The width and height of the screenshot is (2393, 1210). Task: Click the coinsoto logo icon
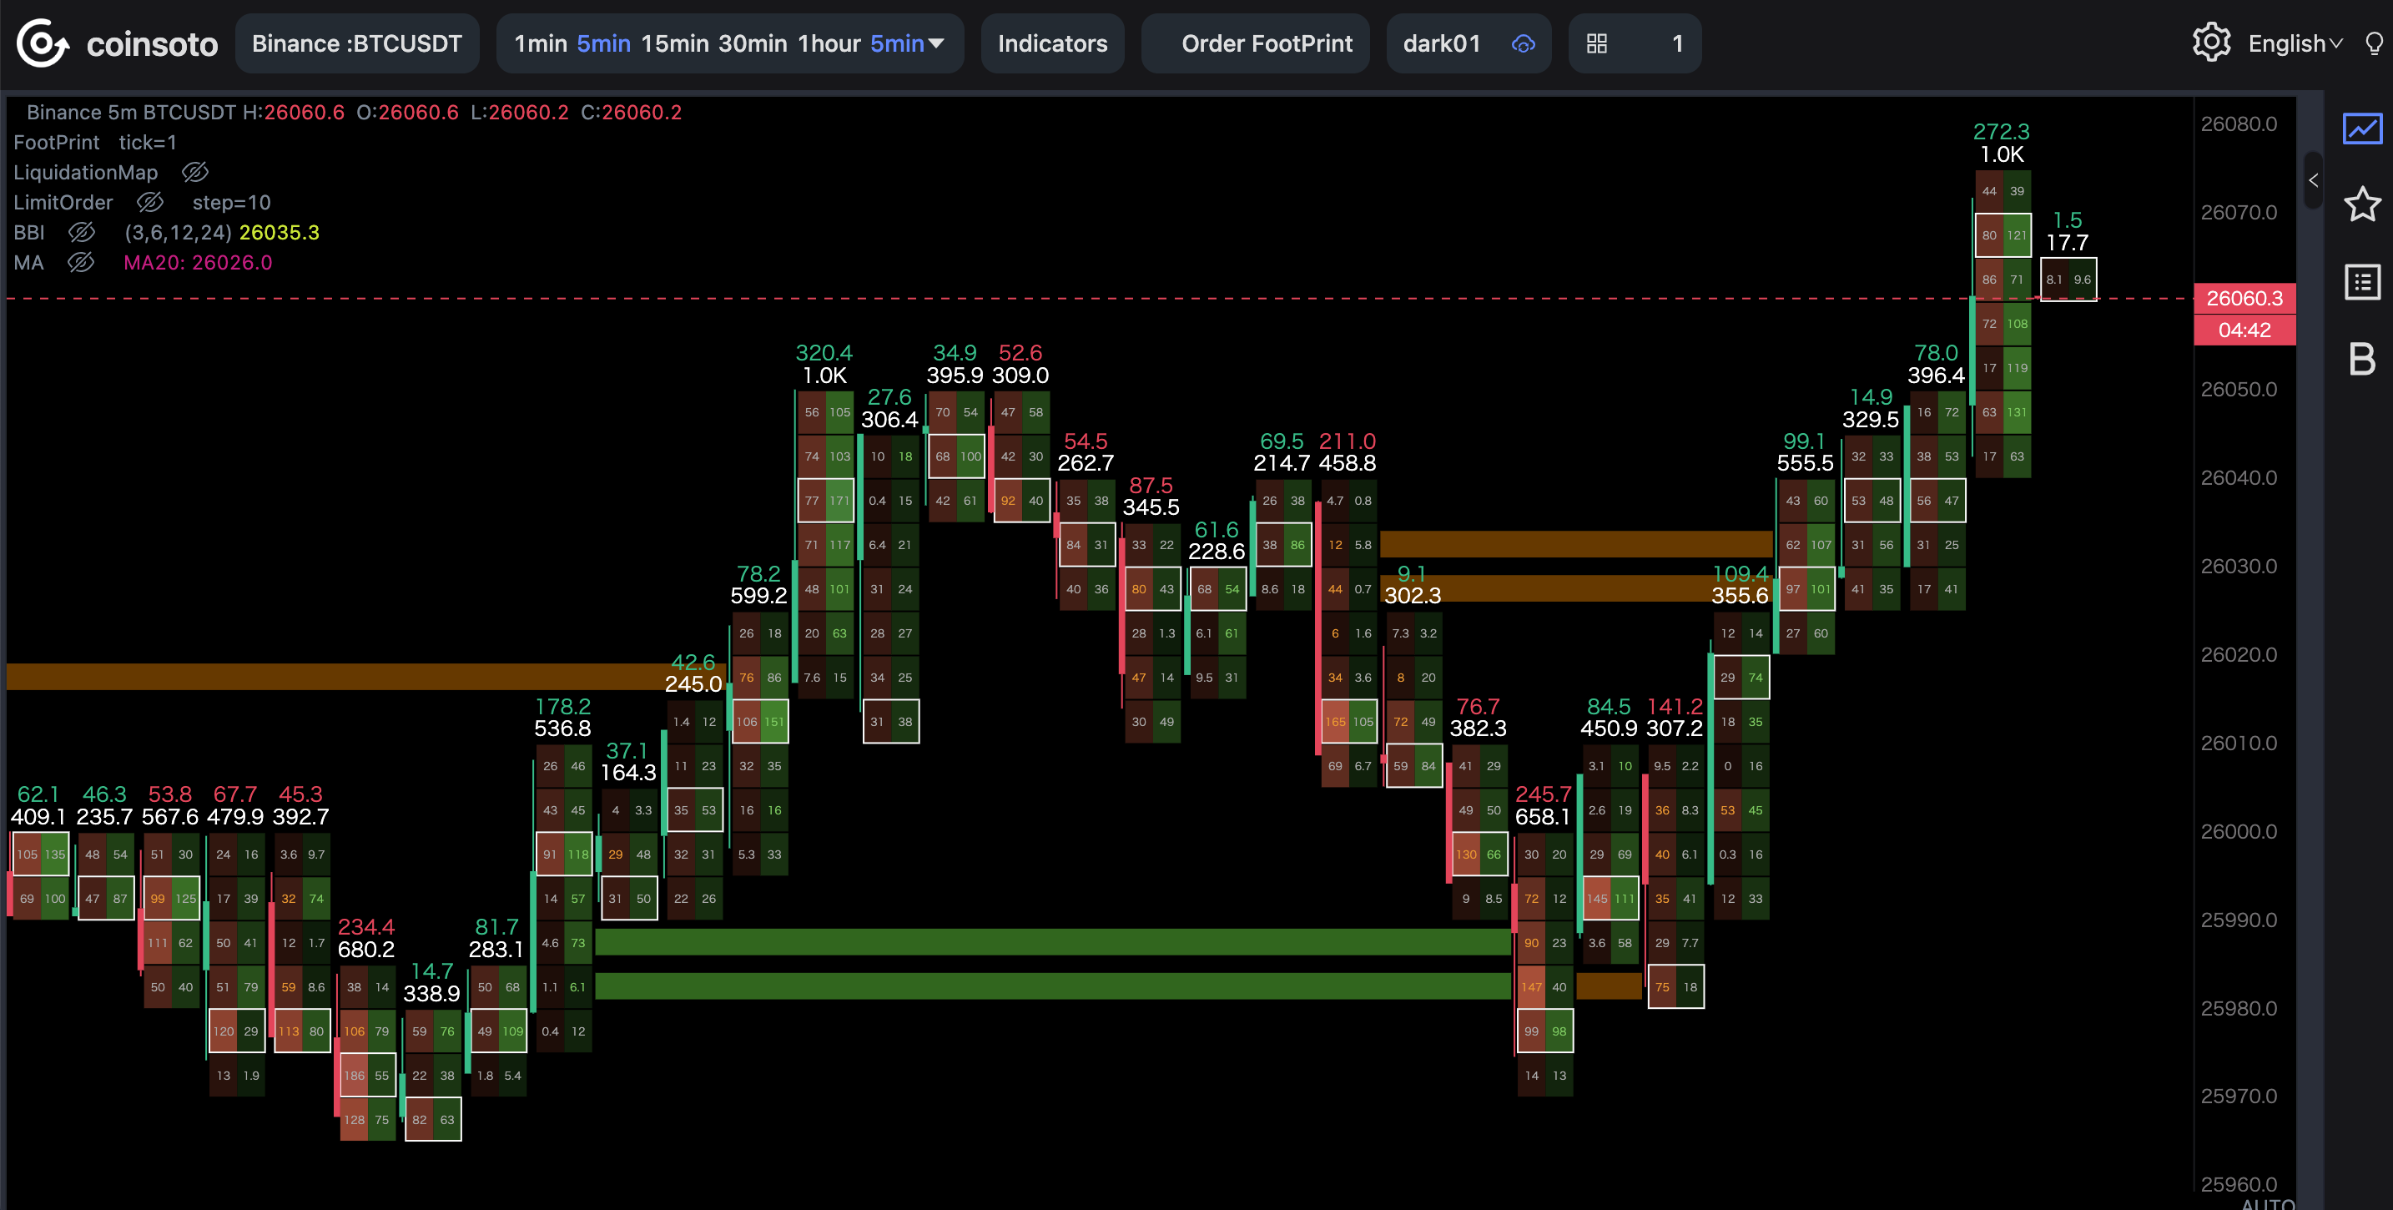coord(43,43)
